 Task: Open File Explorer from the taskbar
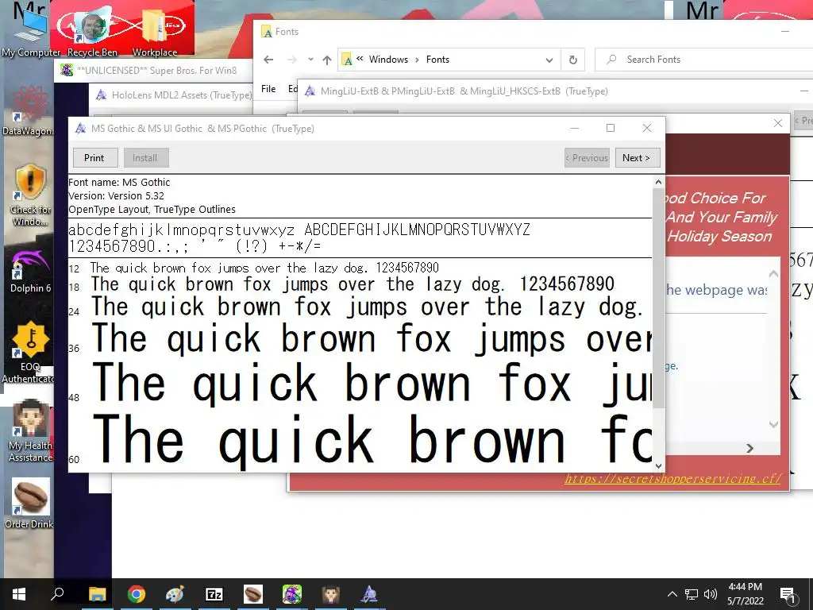coord(97,594)
